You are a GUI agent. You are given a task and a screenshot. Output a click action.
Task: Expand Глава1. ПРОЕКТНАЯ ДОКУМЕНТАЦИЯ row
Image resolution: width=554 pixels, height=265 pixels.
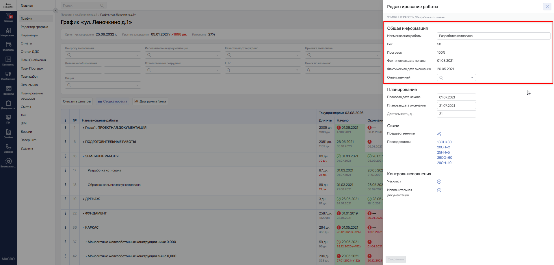pos(83,128)
